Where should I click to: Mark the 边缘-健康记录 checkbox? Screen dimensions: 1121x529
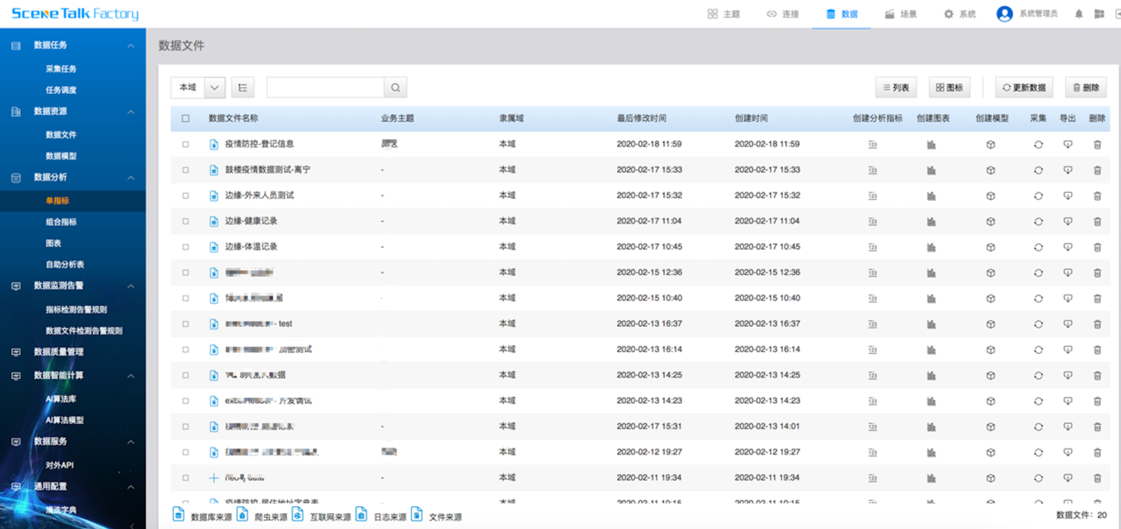pos(186,222)
